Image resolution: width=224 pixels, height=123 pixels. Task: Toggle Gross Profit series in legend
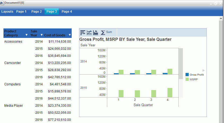pos(195,75)
